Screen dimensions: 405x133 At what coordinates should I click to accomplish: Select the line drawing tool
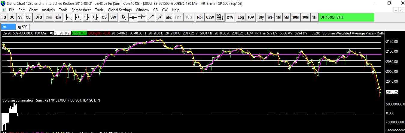click(151, 17)
